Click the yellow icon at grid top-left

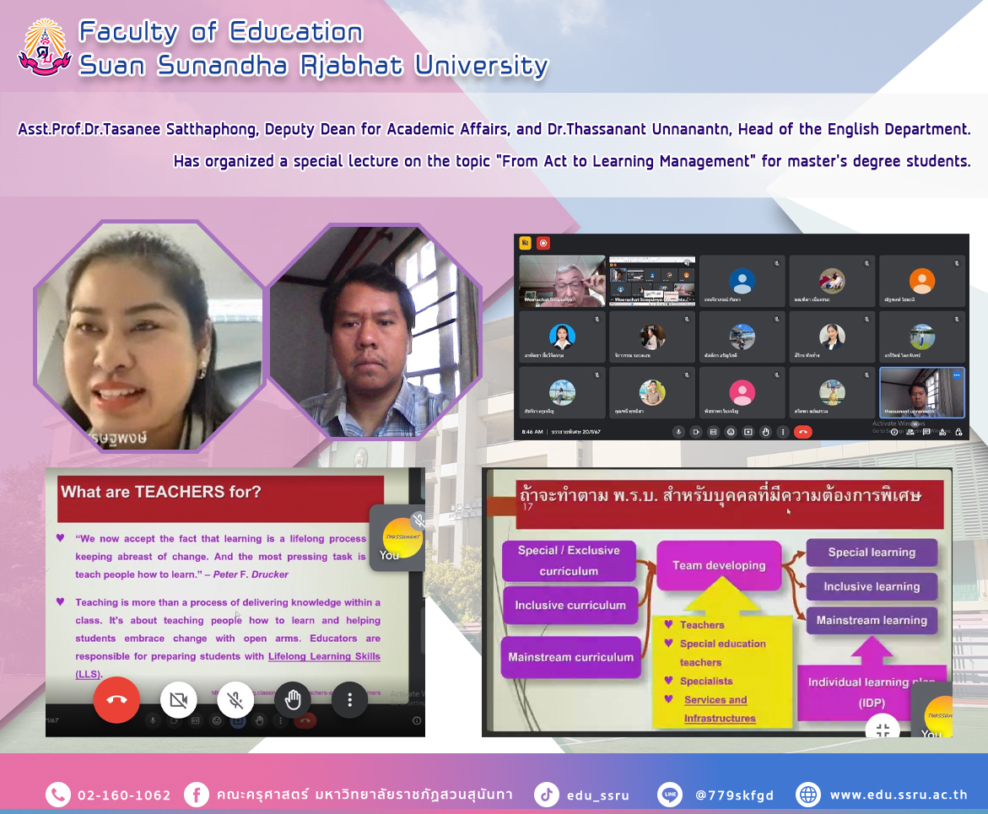pos(525,243)
